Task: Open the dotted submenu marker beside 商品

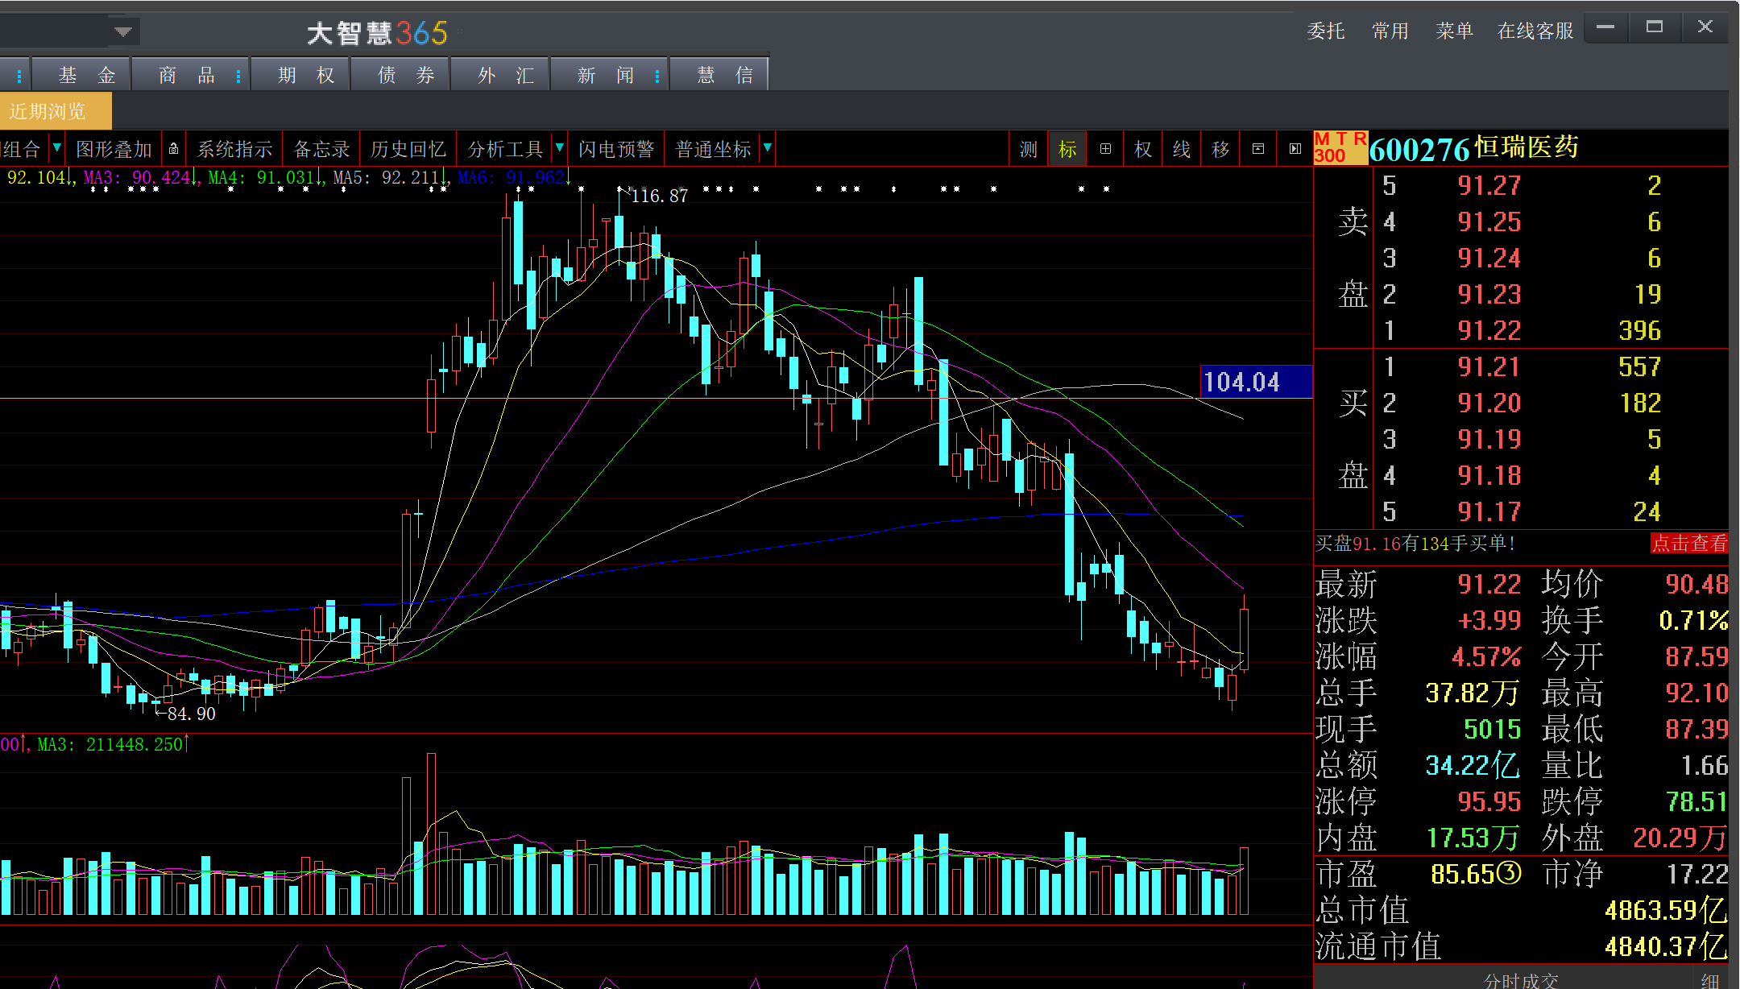Action: pyautogui.click(x=238, y=76)
